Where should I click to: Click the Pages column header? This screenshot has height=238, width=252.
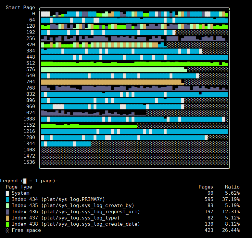click(x=206, y=187)
